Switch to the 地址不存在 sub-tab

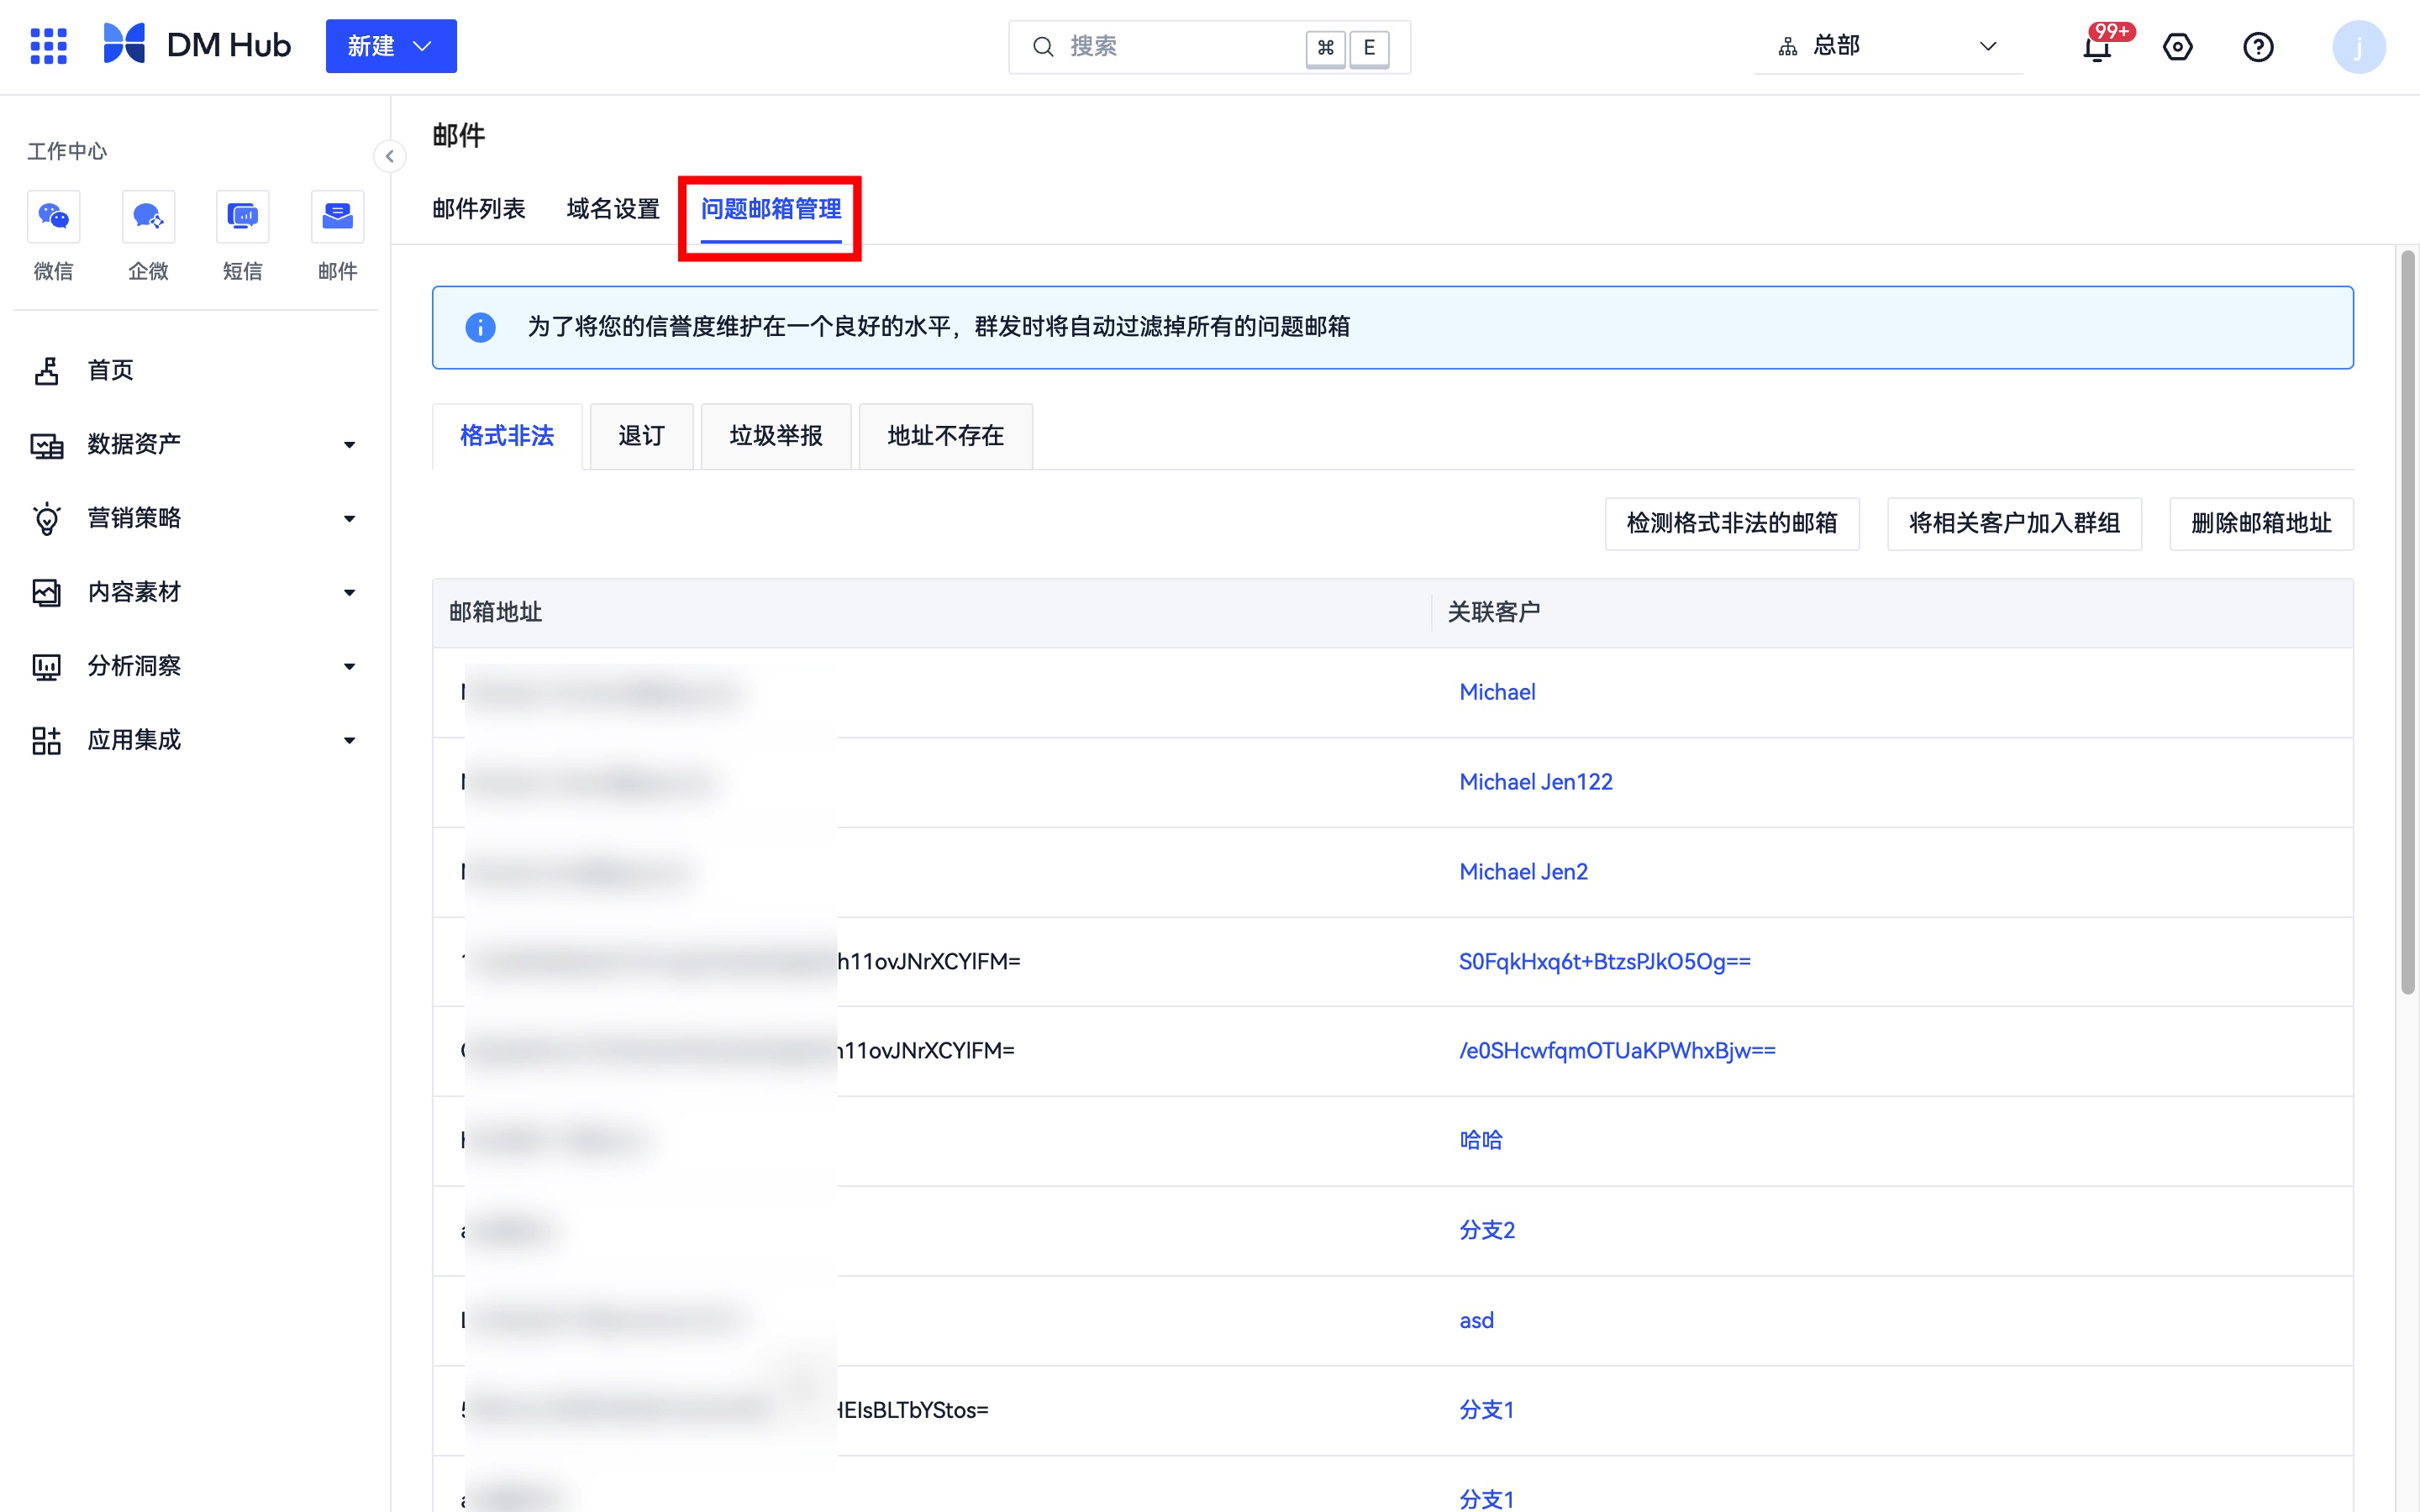click(945, 436)
